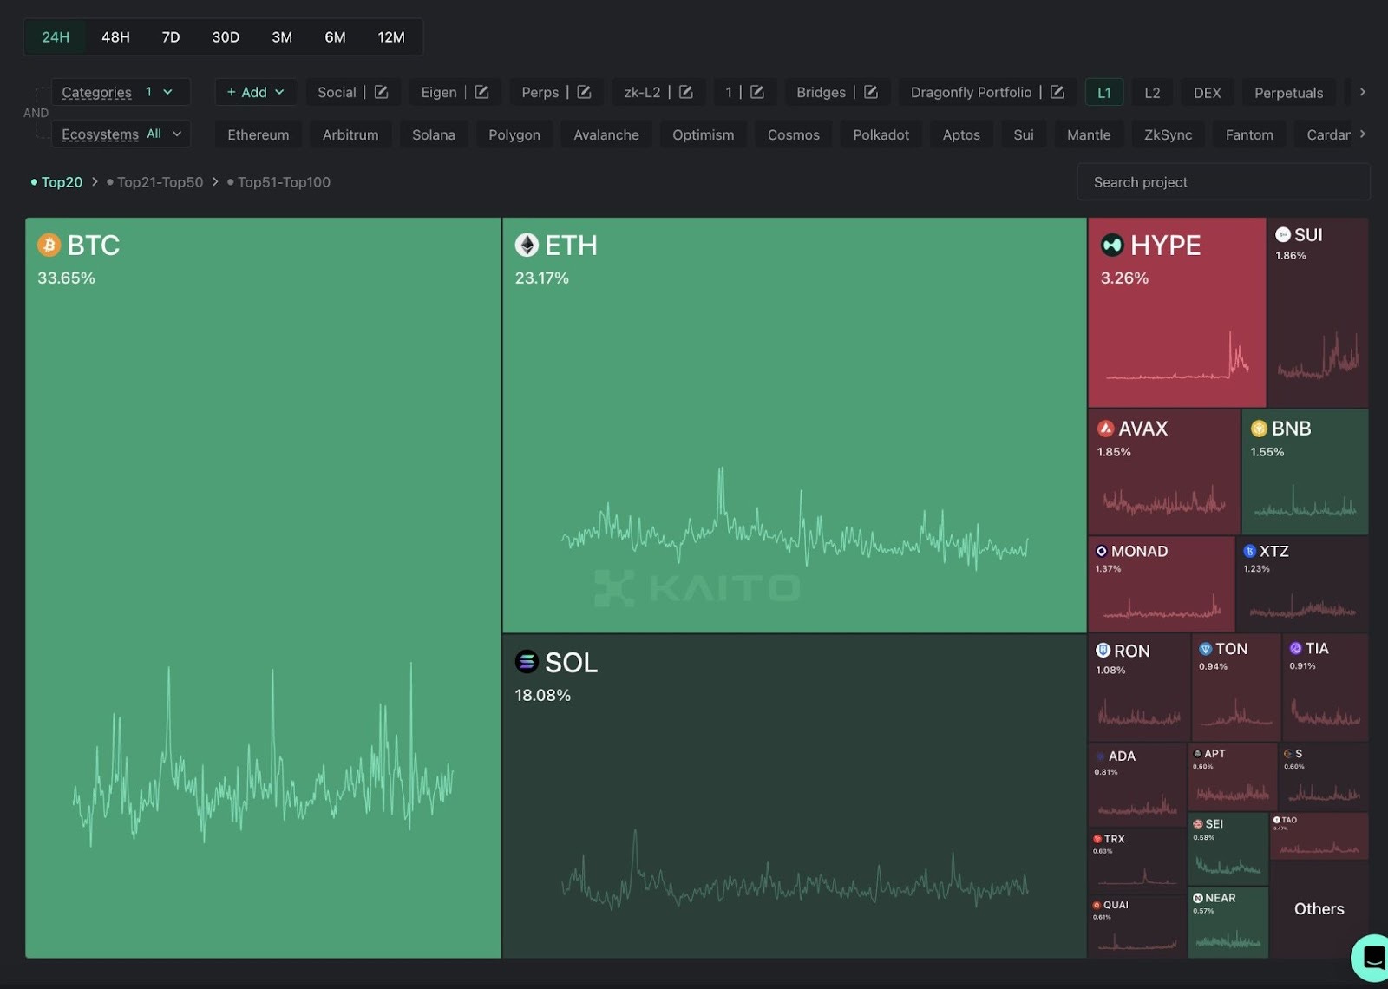
Task: Click the RON logo icon
Action: [1103, 650]
